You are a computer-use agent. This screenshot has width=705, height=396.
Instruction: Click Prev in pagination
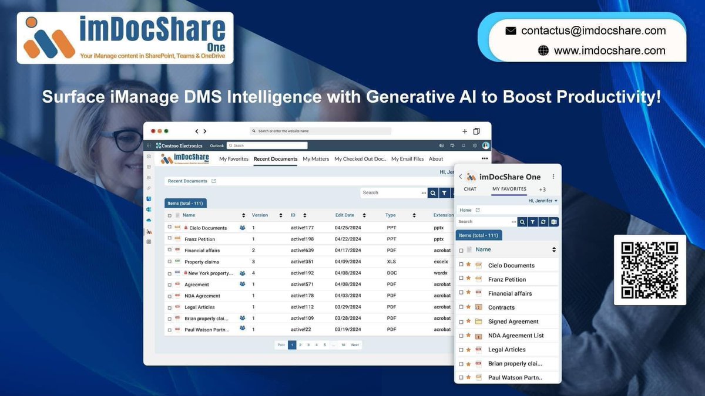281,345
